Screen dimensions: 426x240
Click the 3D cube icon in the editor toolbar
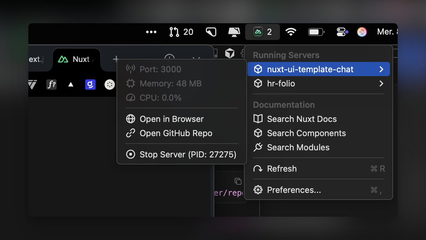tap(230, 53)
